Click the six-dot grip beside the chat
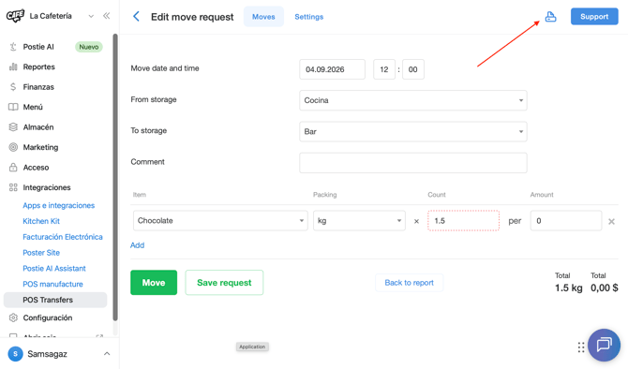The width and height of the screenshot is (628, 369). coord(581,347)
